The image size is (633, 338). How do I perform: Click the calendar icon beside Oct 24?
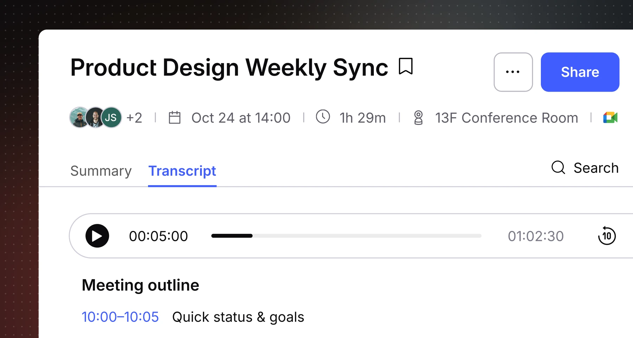(x=175, y=118)
